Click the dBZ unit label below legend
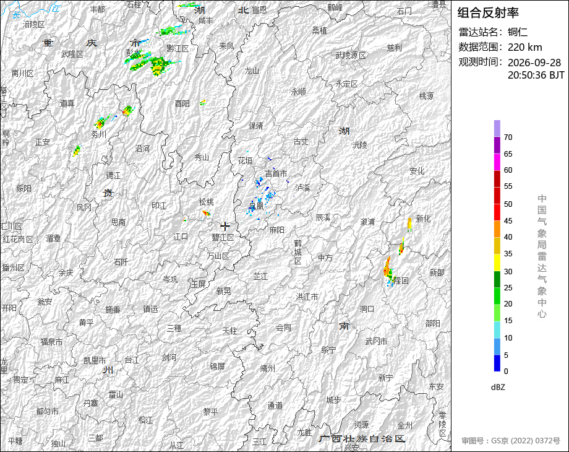569x452 pixels. coord(498,388)
